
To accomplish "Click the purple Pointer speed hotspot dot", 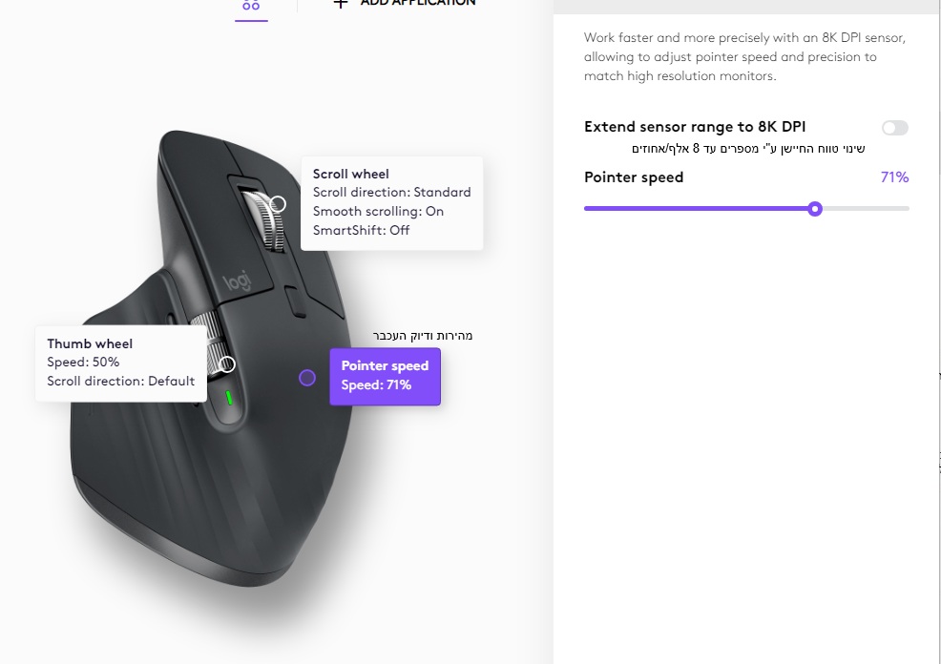I will coord(307,378).
